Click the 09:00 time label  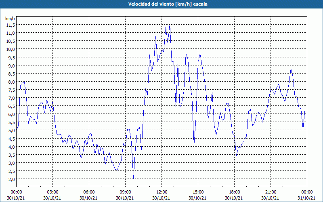point(125,192)
